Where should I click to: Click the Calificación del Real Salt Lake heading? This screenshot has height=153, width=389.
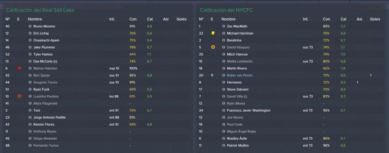40,10
